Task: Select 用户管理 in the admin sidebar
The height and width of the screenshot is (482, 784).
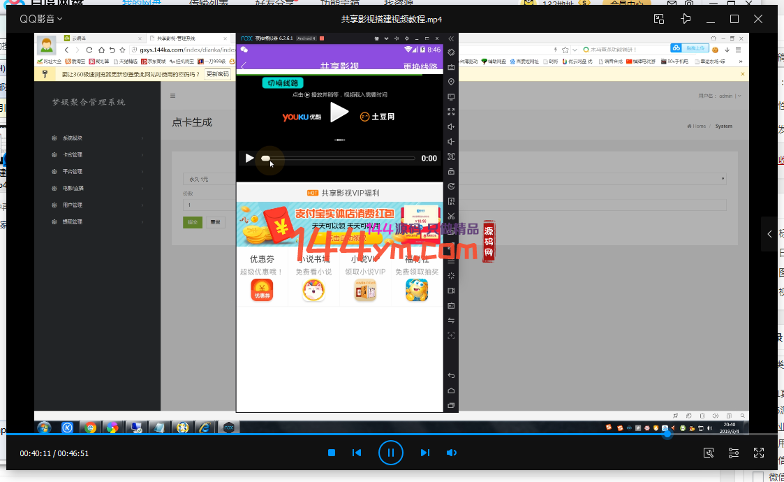Action: pos(73,205)
